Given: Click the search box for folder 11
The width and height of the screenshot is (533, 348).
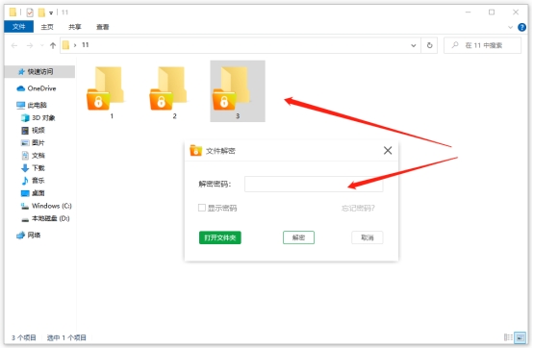Looking at the screenshot, I should click(482, 45).
